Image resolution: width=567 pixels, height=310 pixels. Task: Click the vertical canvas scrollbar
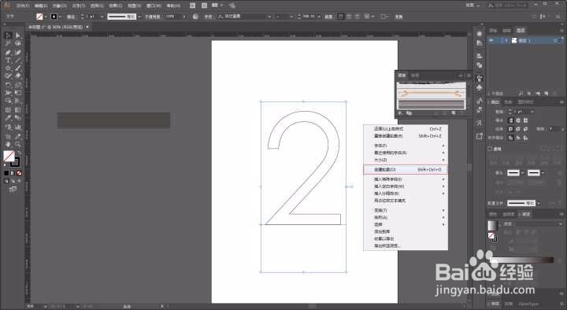(x=470, y=168)
